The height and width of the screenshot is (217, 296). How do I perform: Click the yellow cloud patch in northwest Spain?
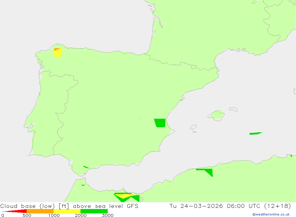click(x=58, y=52)
